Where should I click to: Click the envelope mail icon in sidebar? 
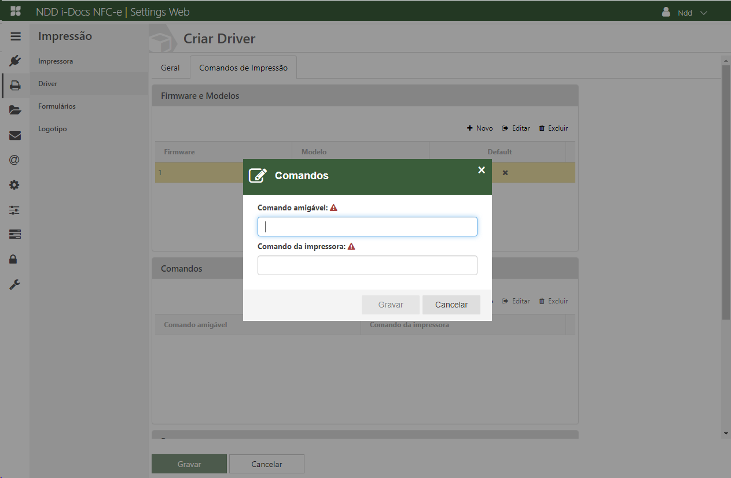[x=15, y=135]
